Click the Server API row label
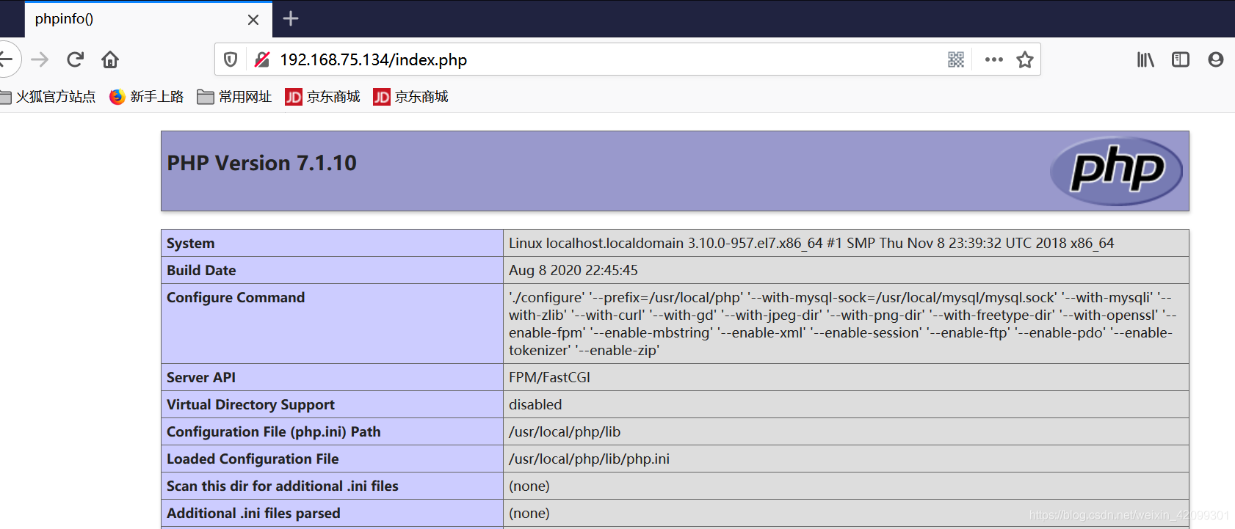1235x529 pixels. coord(201,377)
